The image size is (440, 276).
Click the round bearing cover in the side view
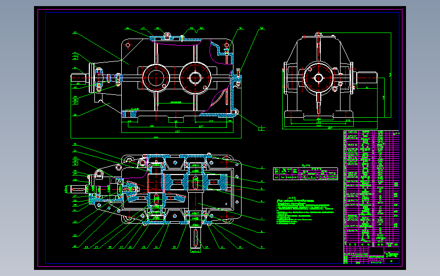(319, 78)
